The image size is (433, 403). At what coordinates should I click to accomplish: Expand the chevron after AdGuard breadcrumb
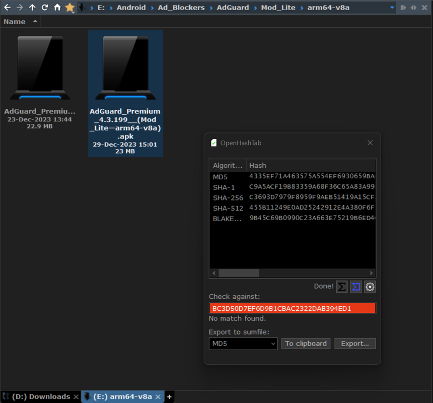255,8
